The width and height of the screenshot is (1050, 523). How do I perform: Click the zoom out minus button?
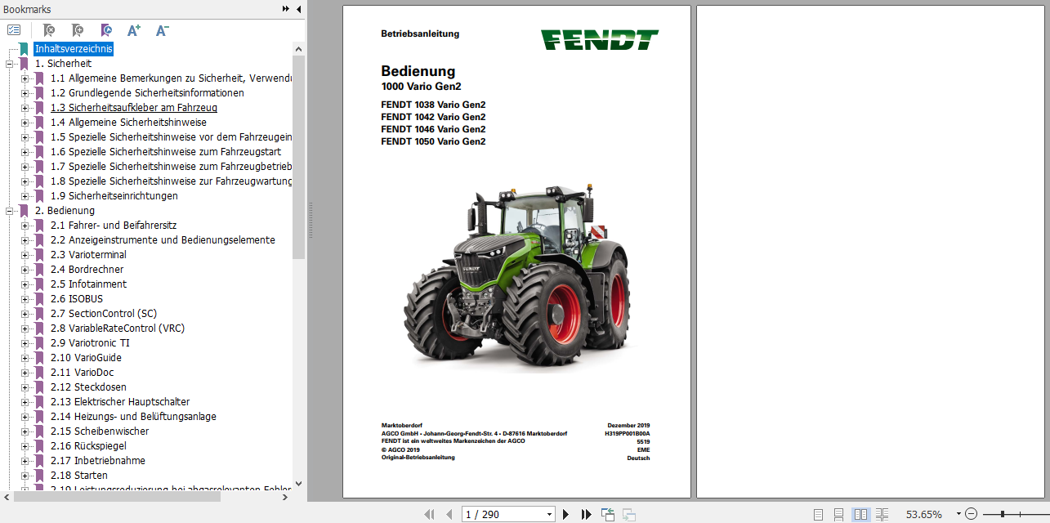click(x=971, y=514)
